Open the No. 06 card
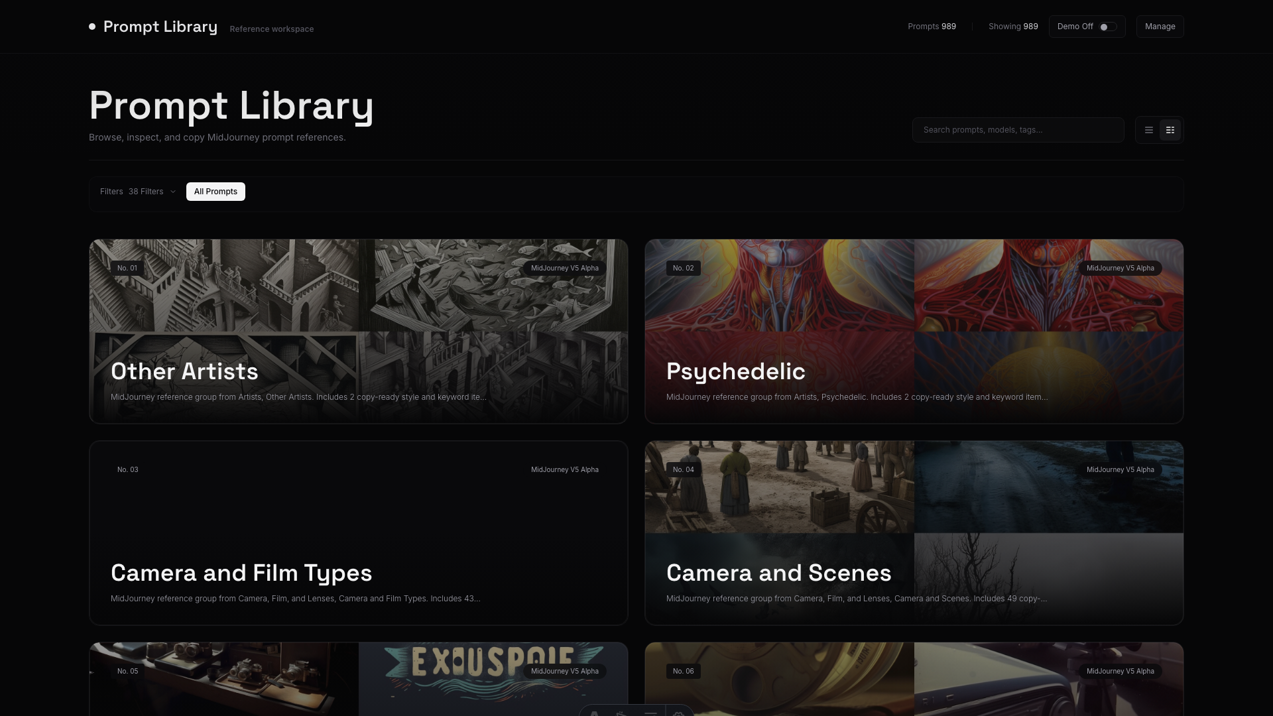The height and width of the screenshot is (716, 1273). click(914, 679)
